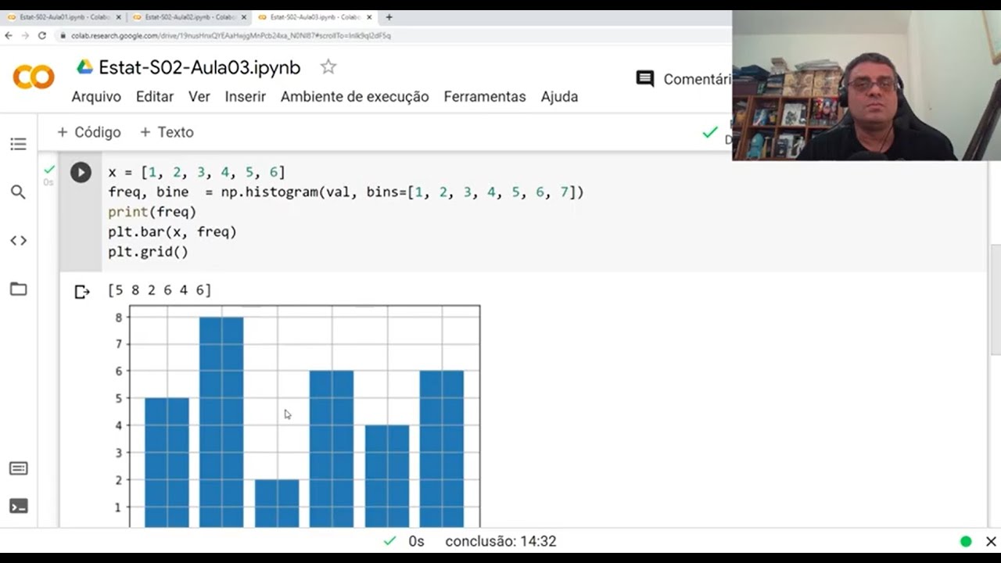Click the vertical scrollbar on the right

[x=996, y=301]
